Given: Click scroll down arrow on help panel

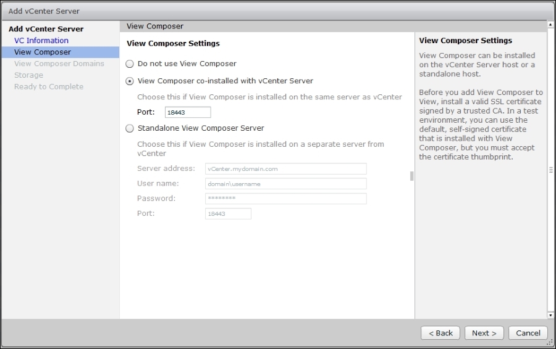Looking at the screenshot, I should point(550,315).
